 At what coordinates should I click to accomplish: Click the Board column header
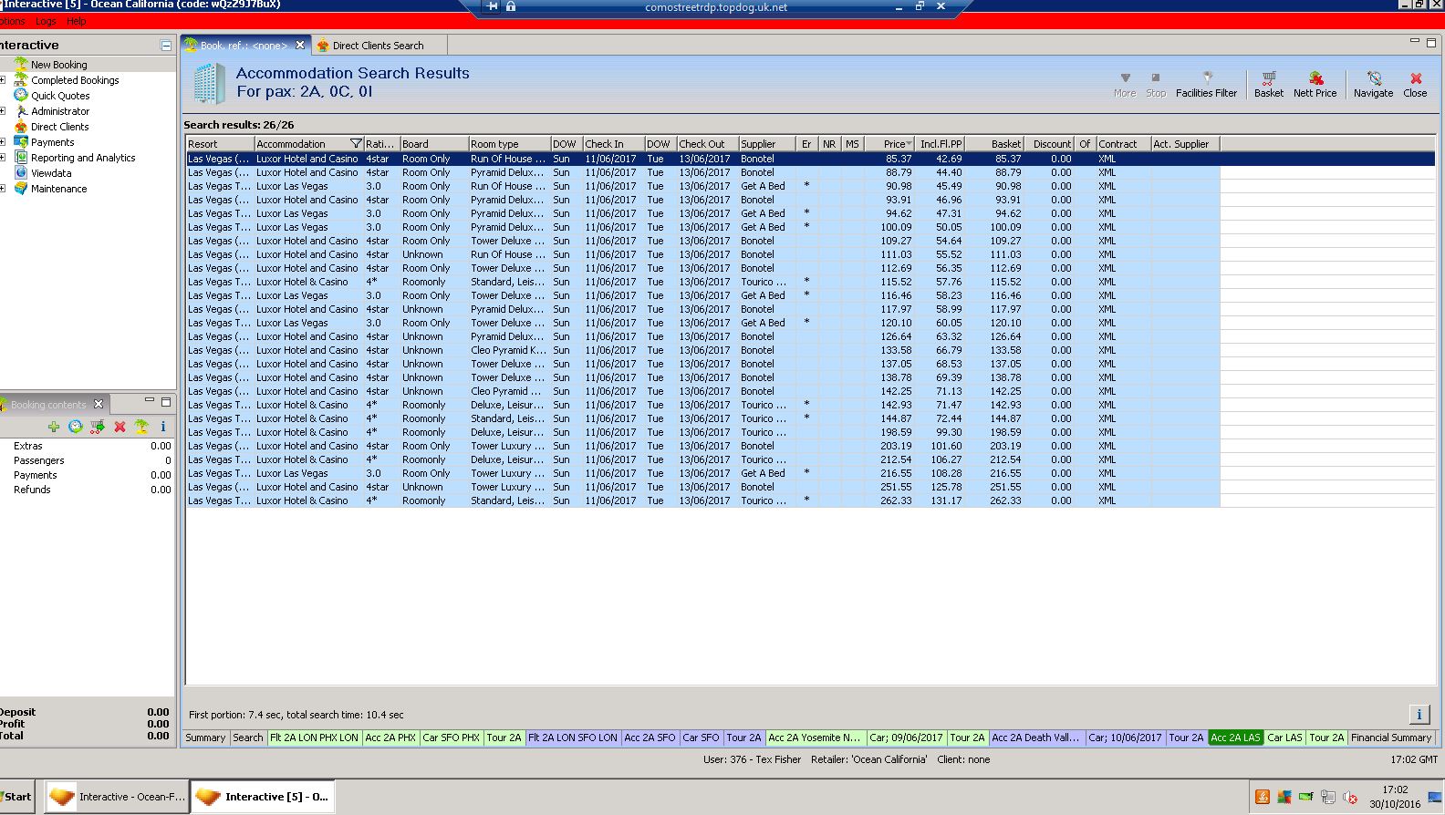(434, 144)
